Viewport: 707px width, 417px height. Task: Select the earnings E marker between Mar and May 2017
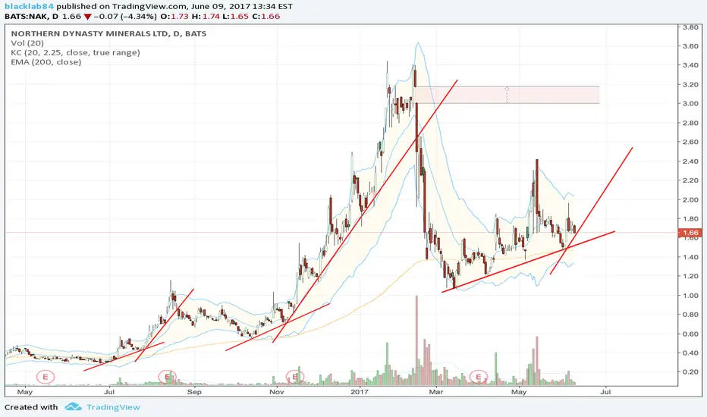click(479, 376)
